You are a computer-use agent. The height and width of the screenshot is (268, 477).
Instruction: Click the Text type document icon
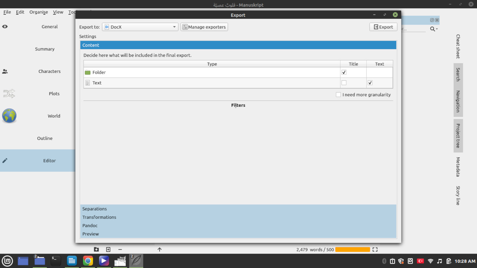pyautogui.click(x=88, y=83)
